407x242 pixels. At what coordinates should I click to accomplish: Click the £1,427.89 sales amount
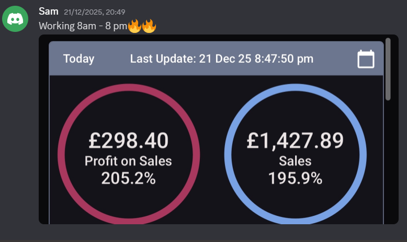(295, 141)
